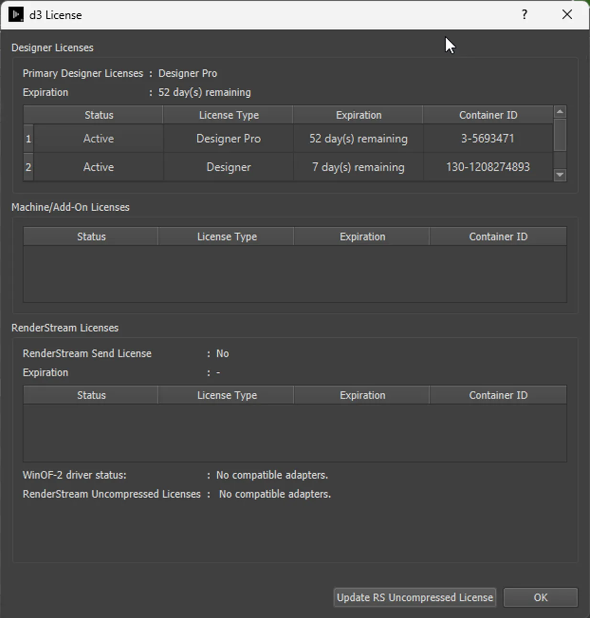Click License Type header in RenderStream Licenses table
590x618 pixels.
point(227,395)
